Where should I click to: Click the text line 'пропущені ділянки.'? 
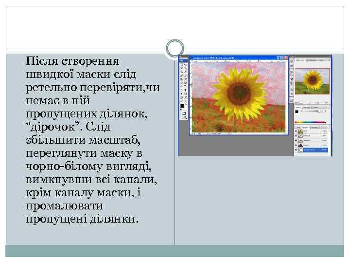pos(82,219)
